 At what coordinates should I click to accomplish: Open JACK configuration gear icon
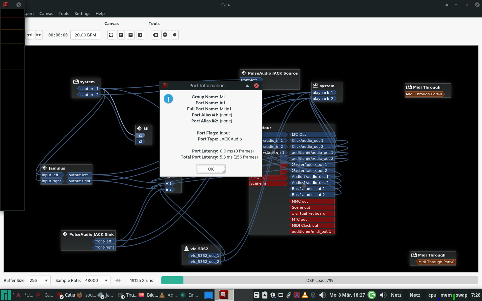click(x=165, y=35)
